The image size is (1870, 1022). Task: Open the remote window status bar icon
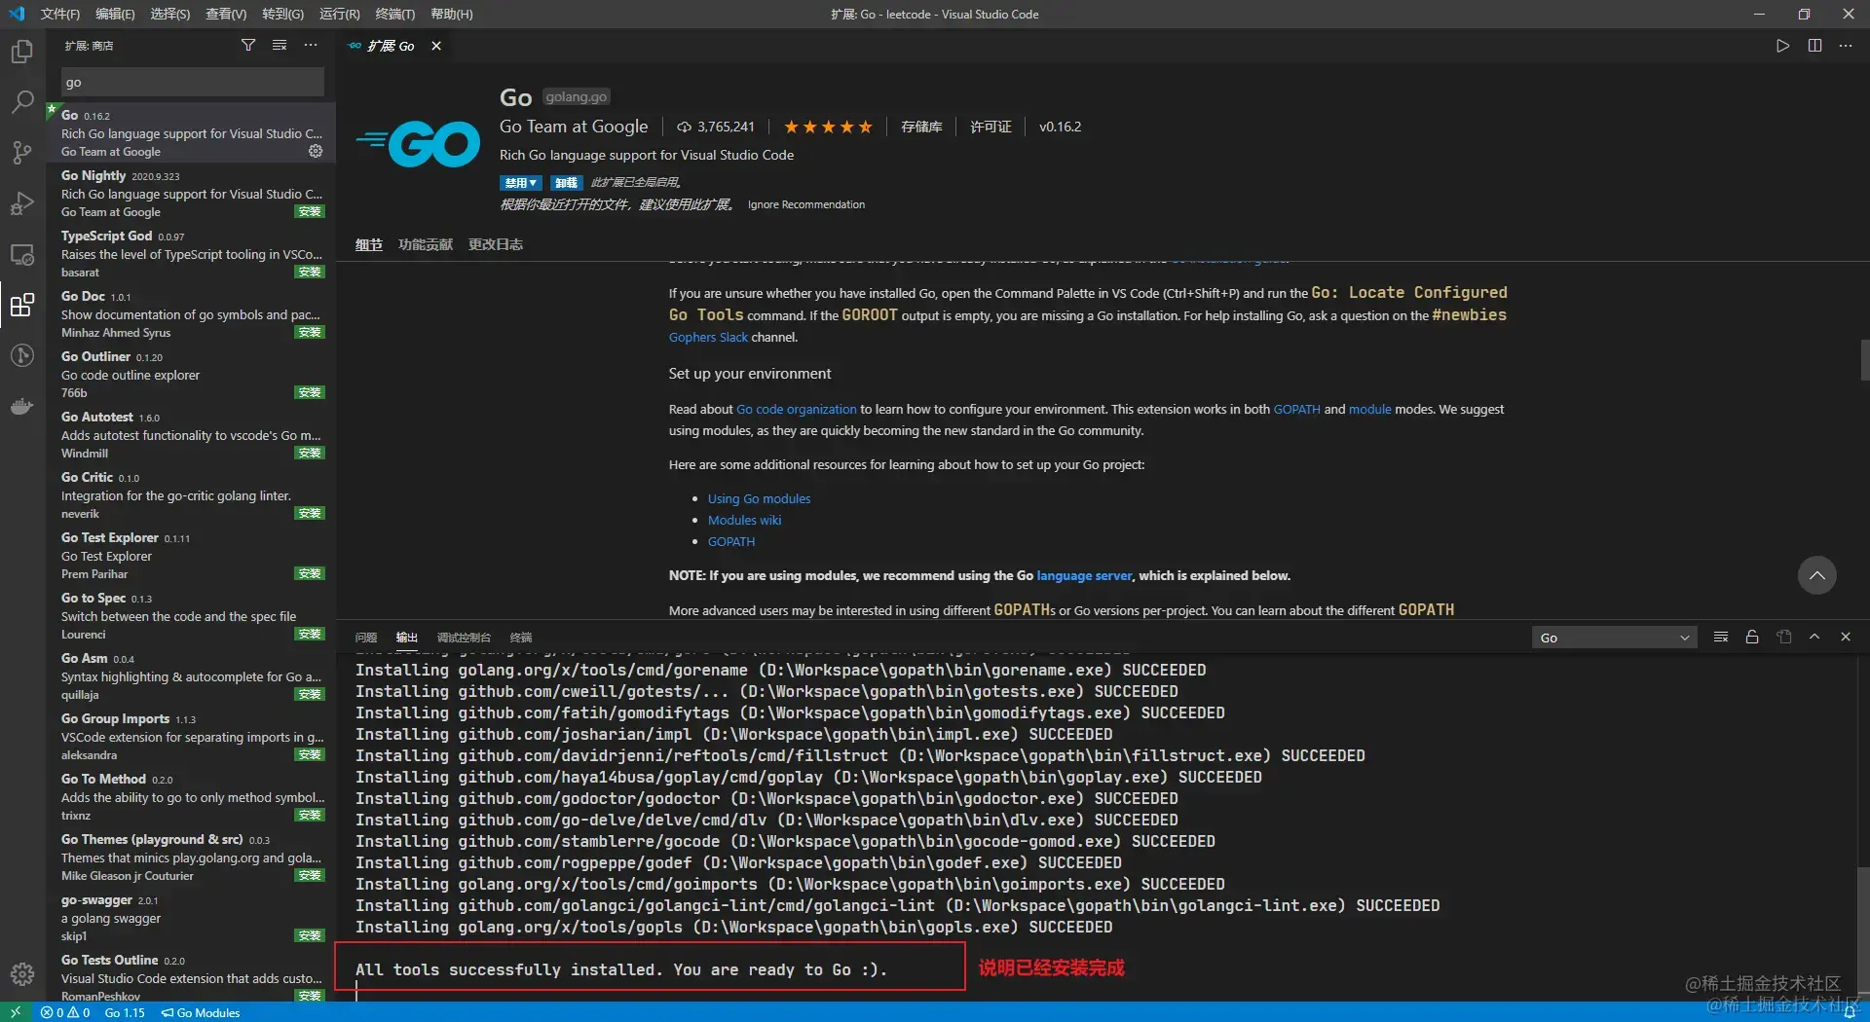[x=16, y=1012]
